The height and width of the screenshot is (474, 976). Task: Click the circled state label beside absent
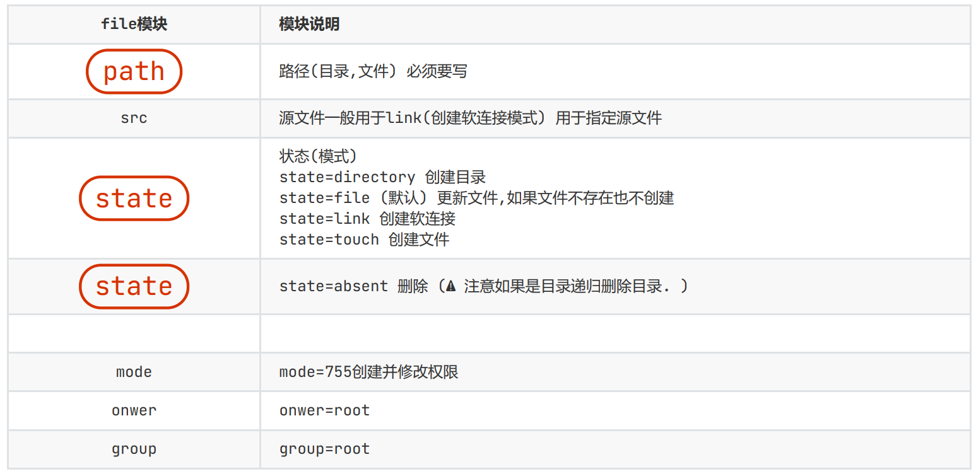pos(134,286)
